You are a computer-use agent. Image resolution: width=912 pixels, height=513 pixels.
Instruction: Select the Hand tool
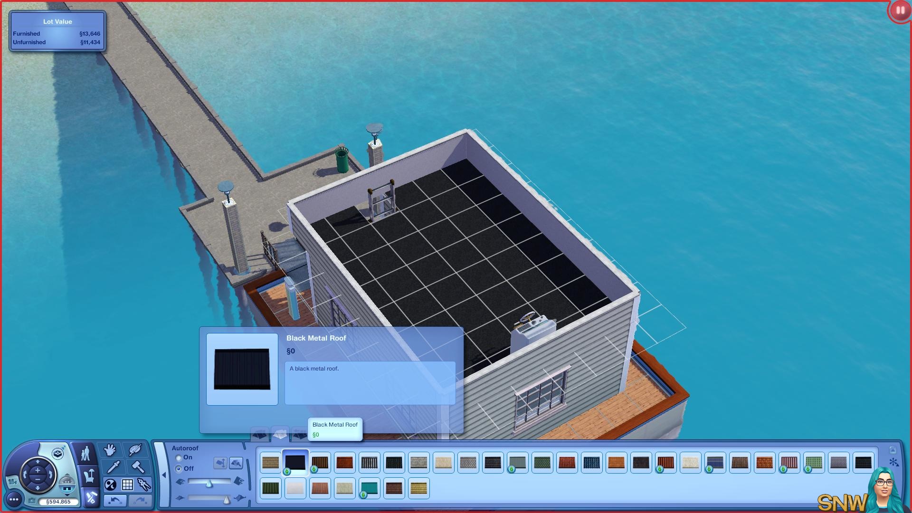coord(110,450)
